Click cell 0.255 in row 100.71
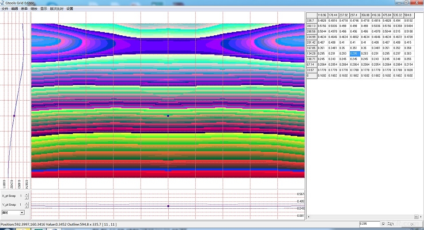The width and height of the screenshot is (424, 230). click(x=409, y=59)
